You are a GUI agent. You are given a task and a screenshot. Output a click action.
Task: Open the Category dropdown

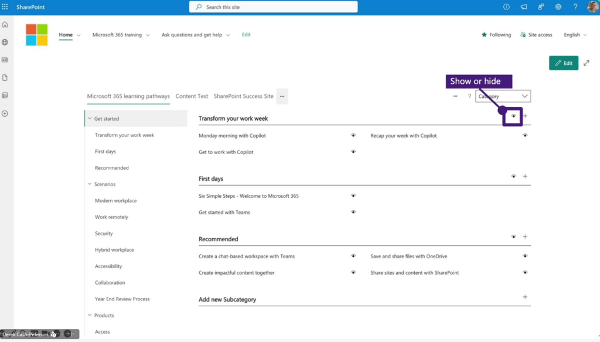(x=503, y=97)
